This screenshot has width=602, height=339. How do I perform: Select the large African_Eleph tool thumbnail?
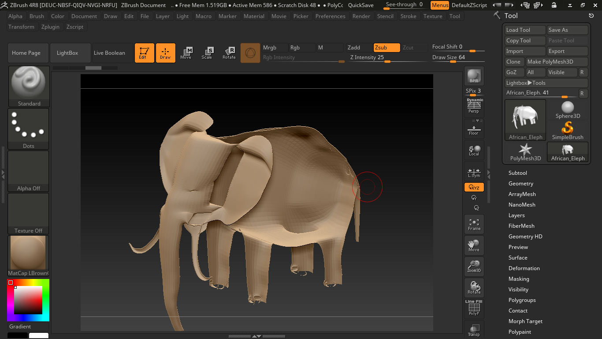[x=525, y=120]
